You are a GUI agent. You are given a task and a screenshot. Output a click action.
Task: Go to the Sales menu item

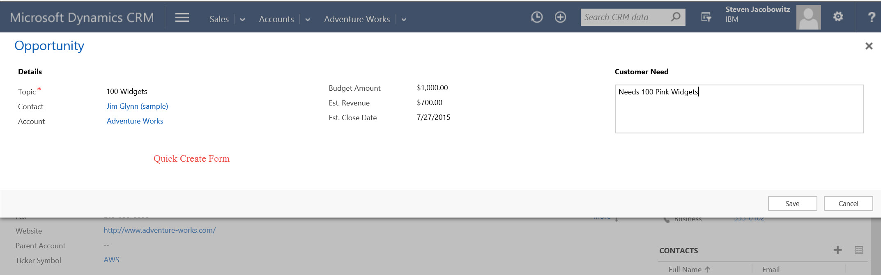(219, 19)
